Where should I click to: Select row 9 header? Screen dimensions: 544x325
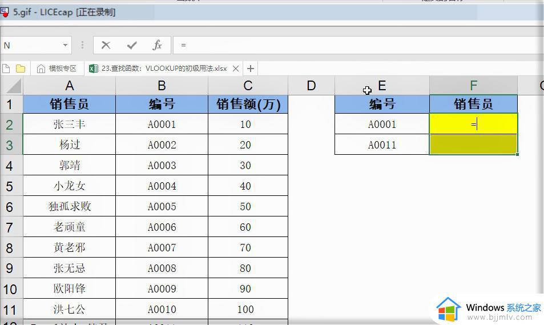(x=11, y=268)
